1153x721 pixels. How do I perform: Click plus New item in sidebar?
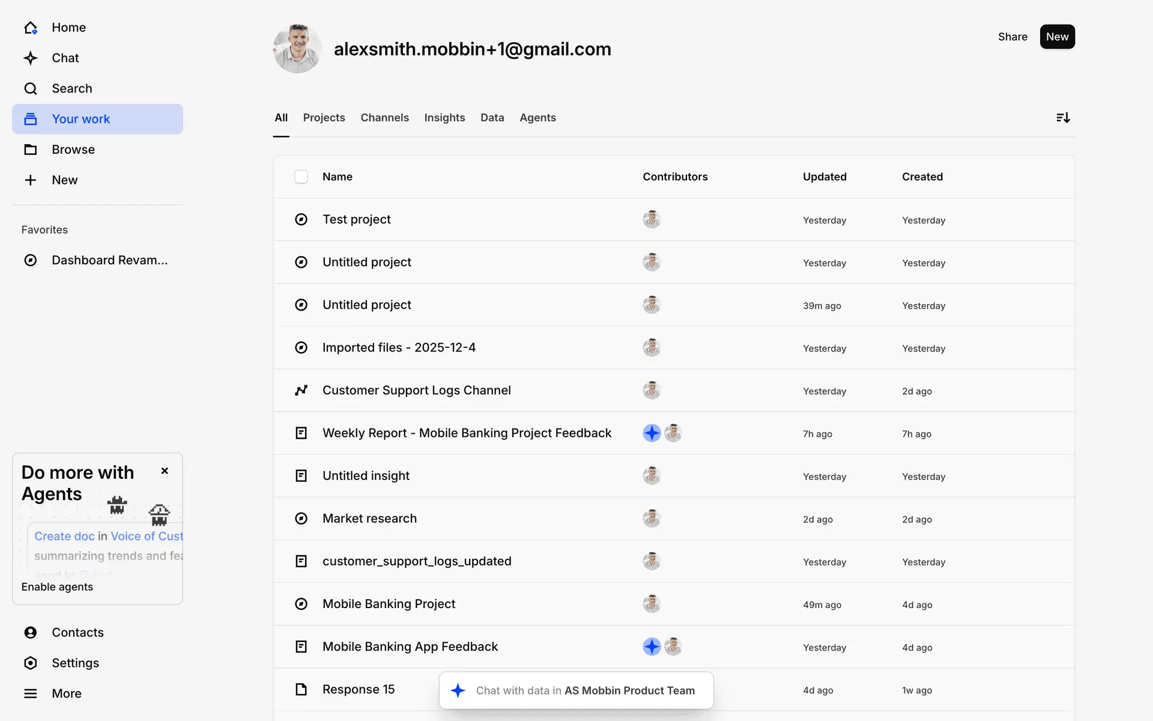coord(31,180)
